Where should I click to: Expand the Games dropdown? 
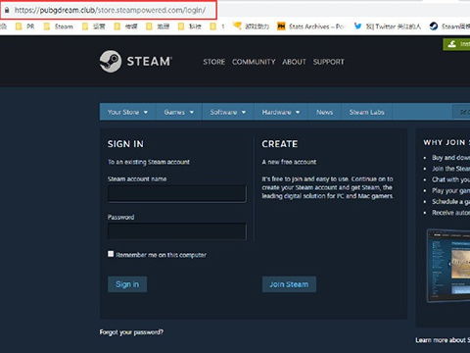pos(179,112)
